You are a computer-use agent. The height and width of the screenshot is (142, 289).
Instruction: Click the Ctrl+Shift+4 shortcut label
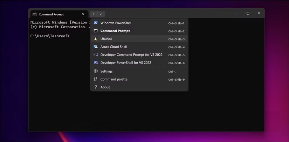click(x=177, y=47)
